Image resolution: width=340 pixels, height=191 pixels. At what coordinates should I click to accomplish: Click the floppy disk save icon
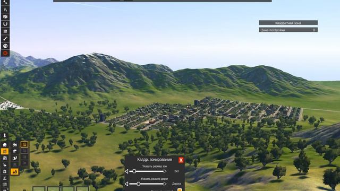pos(5,31)
